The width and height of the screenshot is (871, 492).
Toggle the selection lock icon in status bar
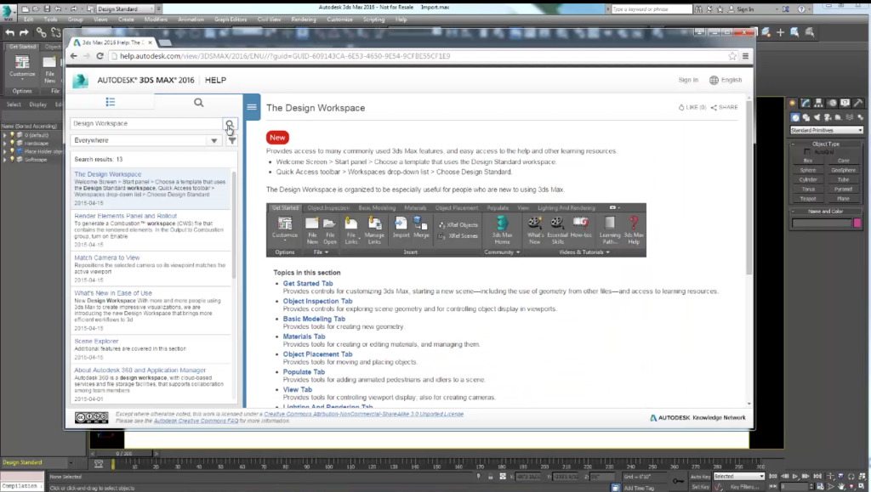click(491, 477)
